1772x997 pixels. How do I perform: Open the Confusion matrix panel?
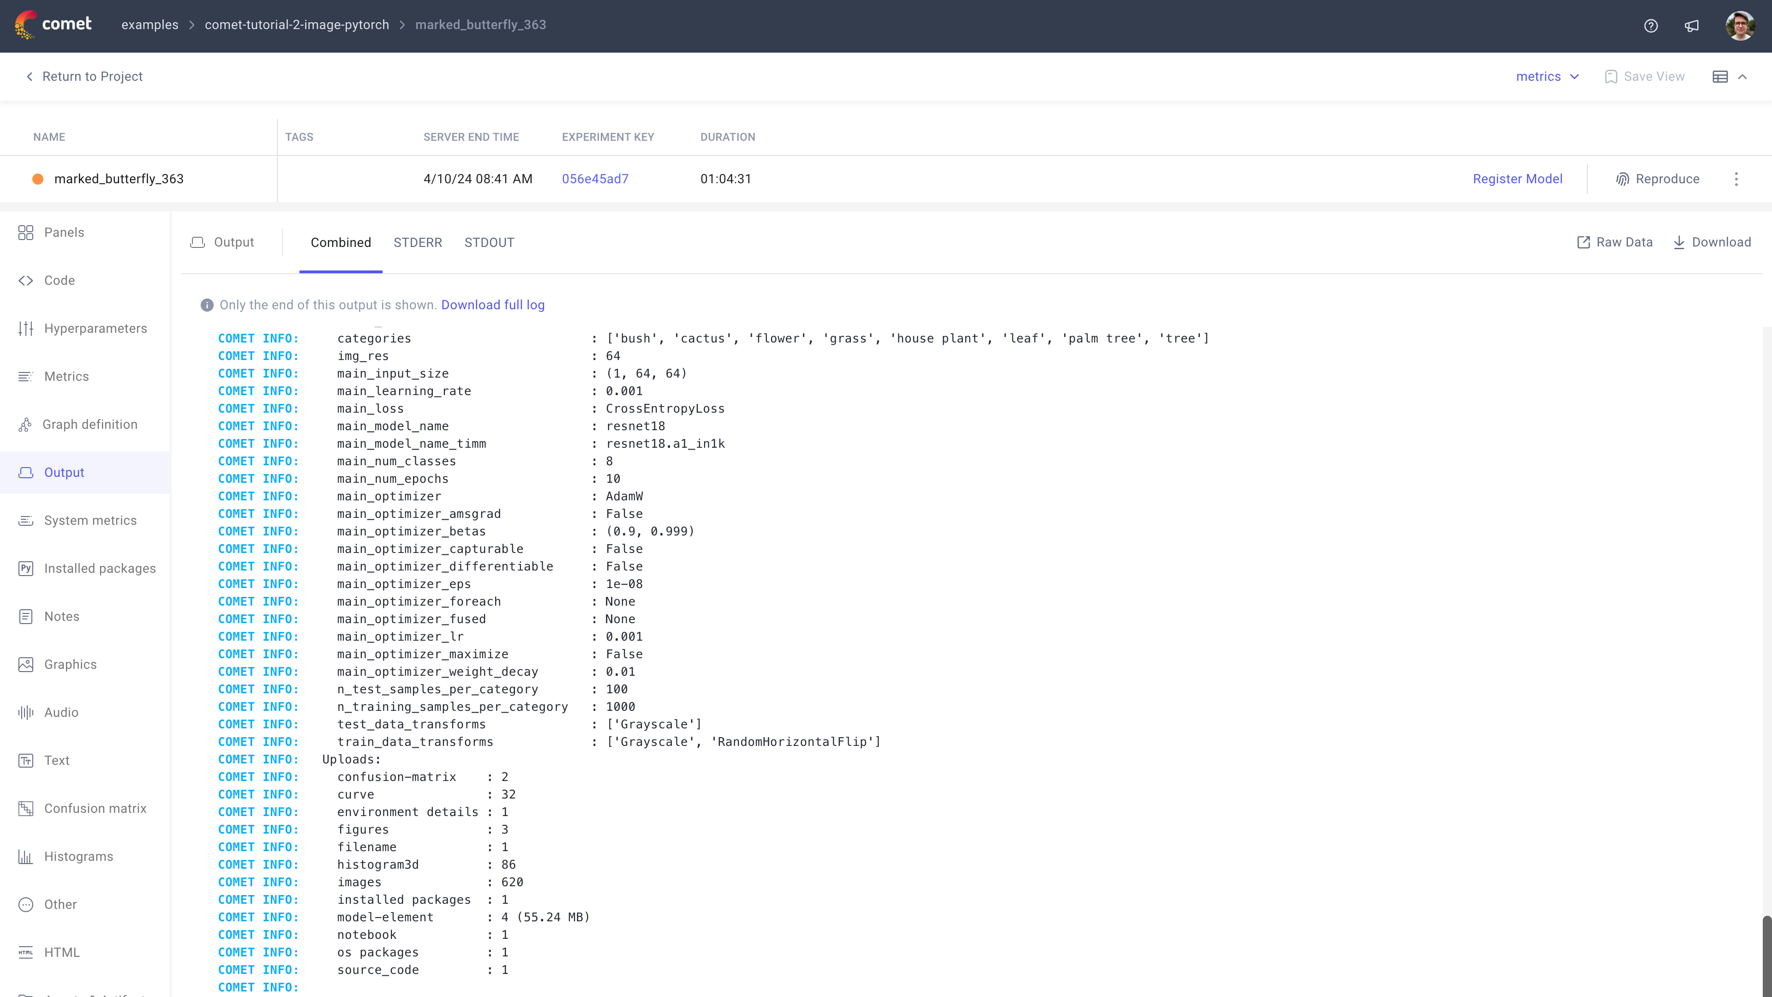coord(94,809)
